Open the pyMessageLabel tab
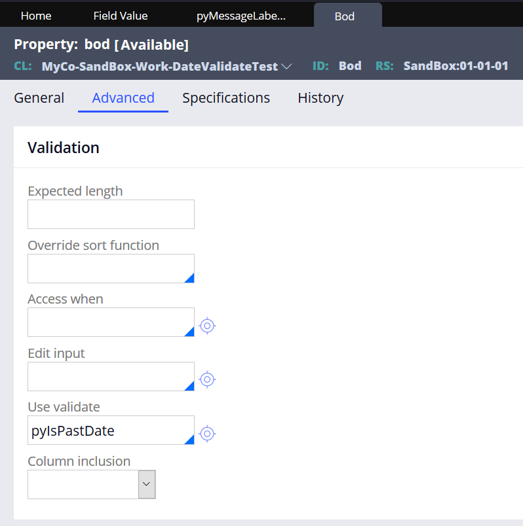This screenshot has height=526, width=523. (241, 16)
